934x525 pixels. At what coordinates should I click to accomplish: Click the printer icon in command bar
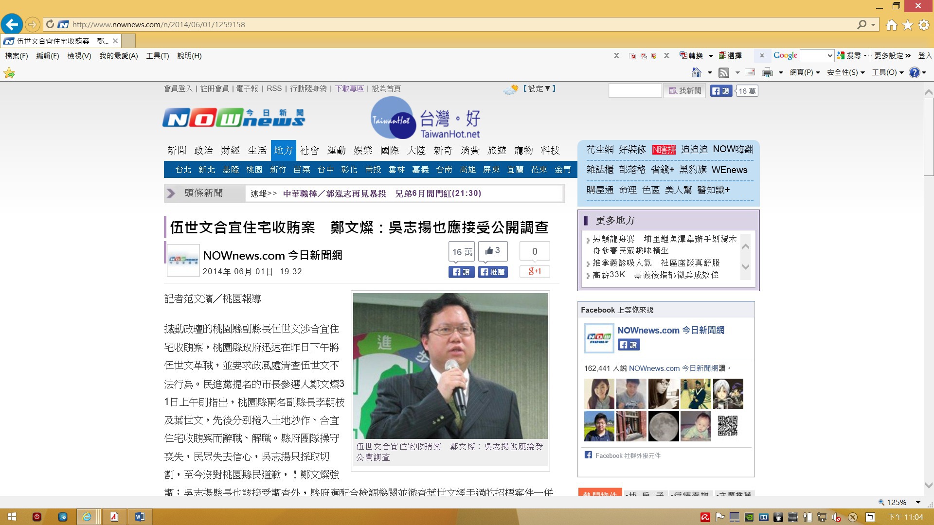pos(767,73)
